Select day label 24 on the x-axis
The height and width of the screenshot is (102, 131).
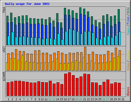96,99
